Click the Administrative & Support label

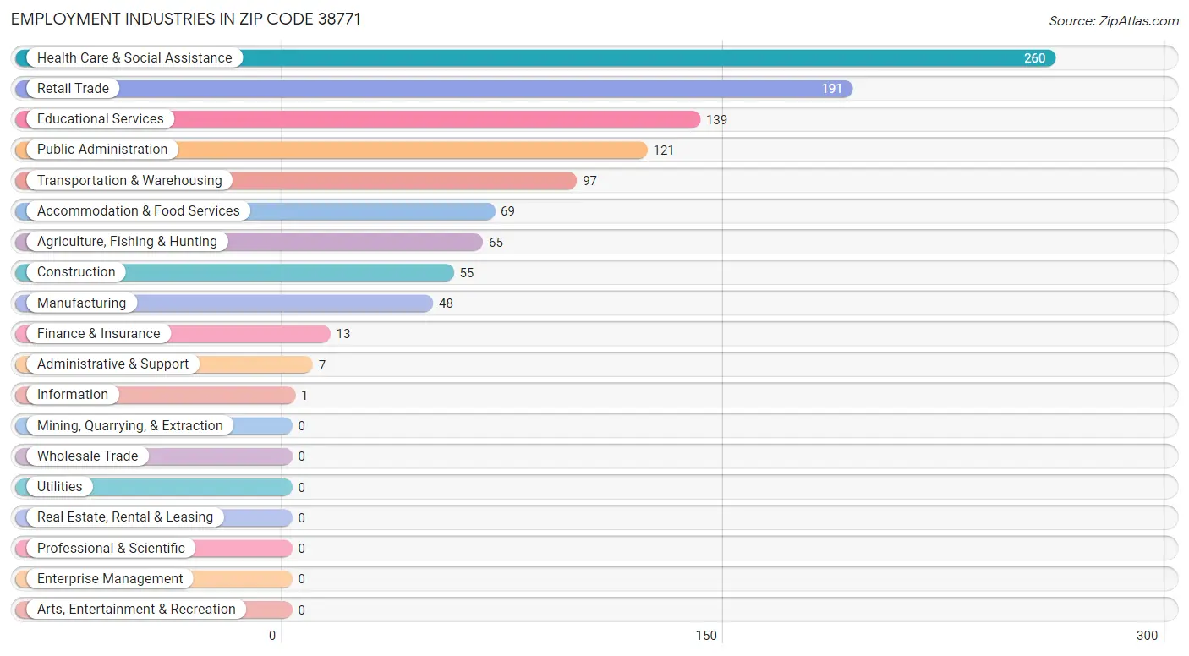click(x=113, y=364)
